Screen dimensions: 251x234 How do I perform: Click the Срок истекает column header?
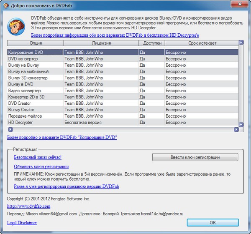201,43
